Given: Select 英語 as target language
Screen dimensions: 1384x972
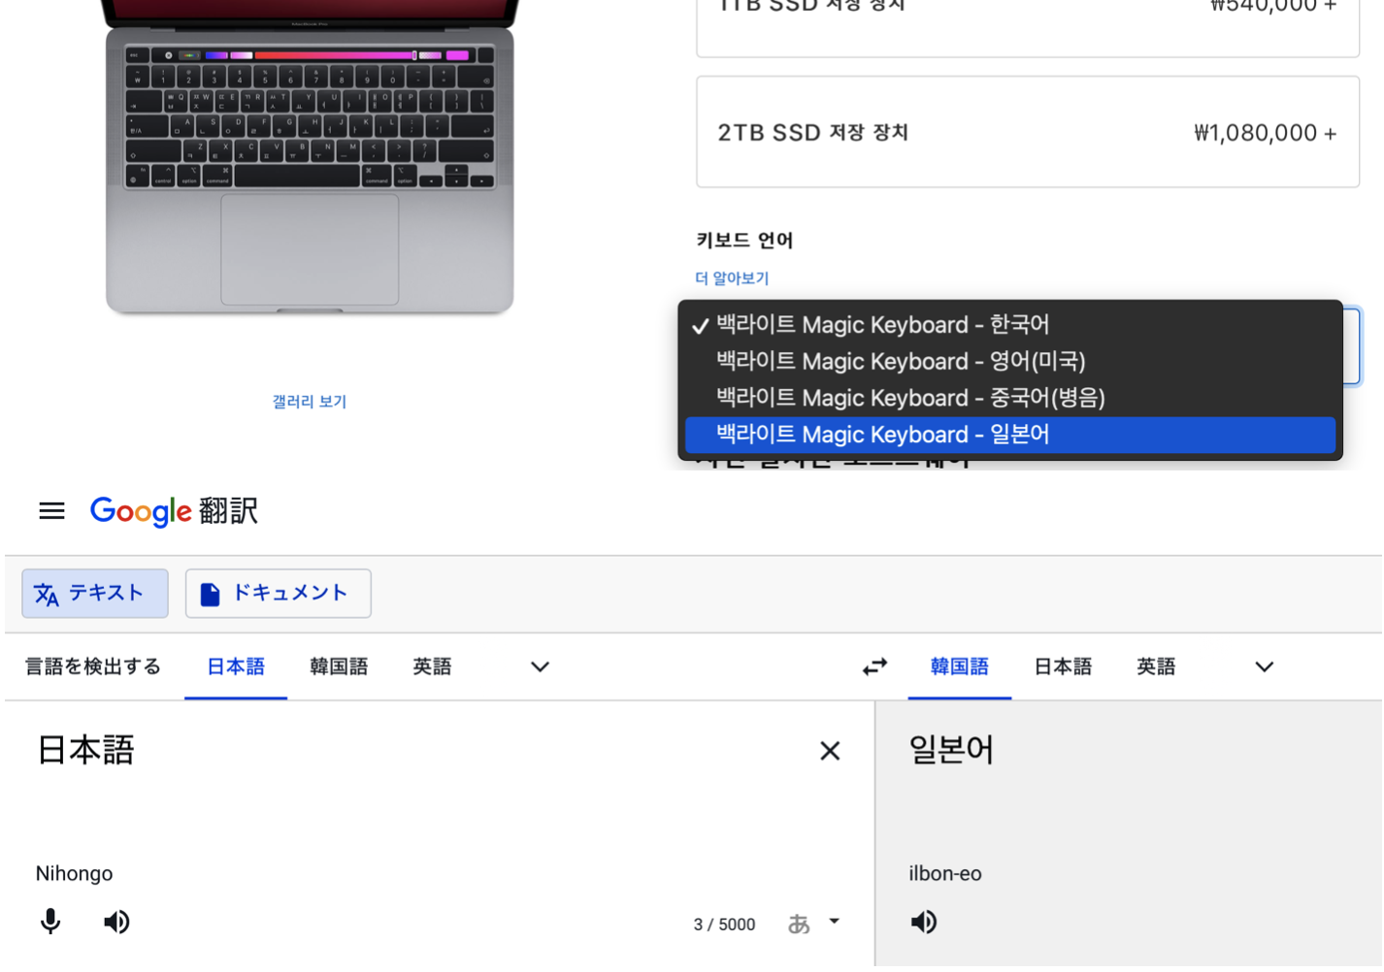Looking at the screenshot, I should [x=1156, y=666].
